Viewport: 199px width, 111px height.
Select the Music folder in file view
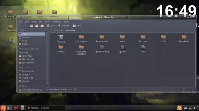click(x=123, y=39)
